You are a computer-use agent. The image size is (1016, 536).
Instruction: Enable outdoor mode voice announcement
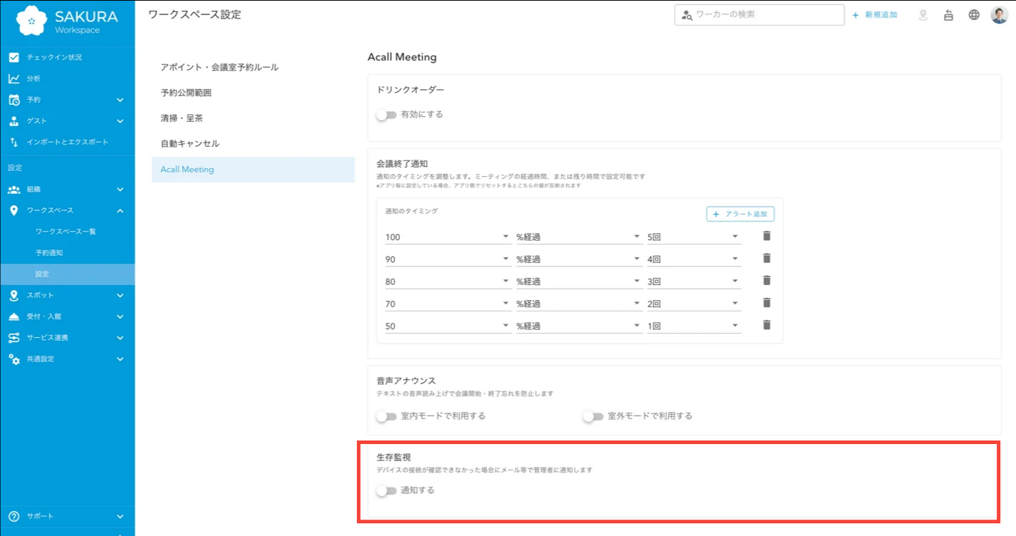click(593, 416)
